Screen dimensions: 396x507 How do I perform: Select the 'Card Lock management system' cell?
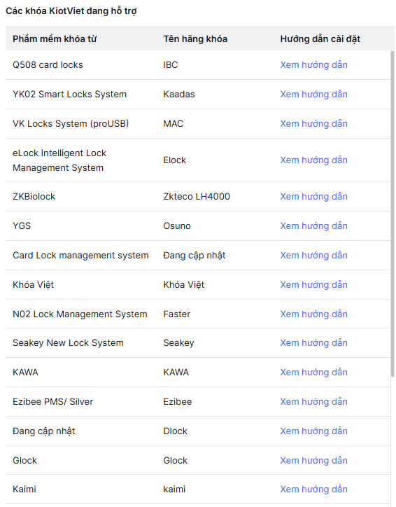(80, 256)
